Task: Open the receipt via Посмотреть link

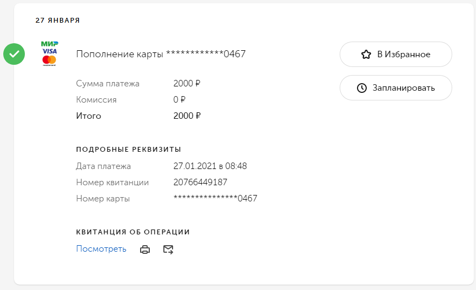Action: tap(101, 249)
